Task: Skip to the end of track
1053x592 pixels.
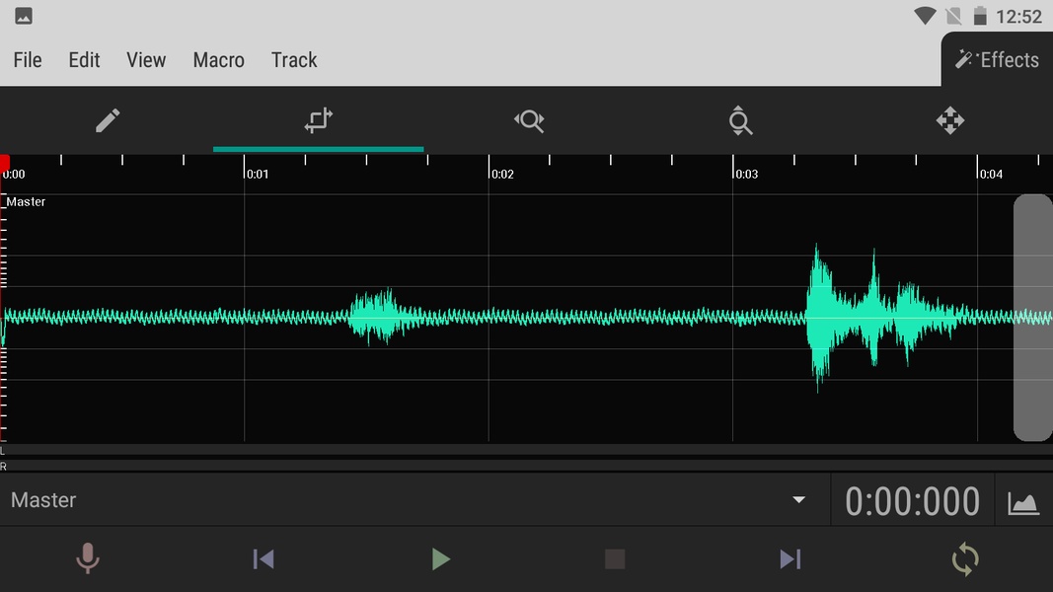Action: click(x=790, y=559)
